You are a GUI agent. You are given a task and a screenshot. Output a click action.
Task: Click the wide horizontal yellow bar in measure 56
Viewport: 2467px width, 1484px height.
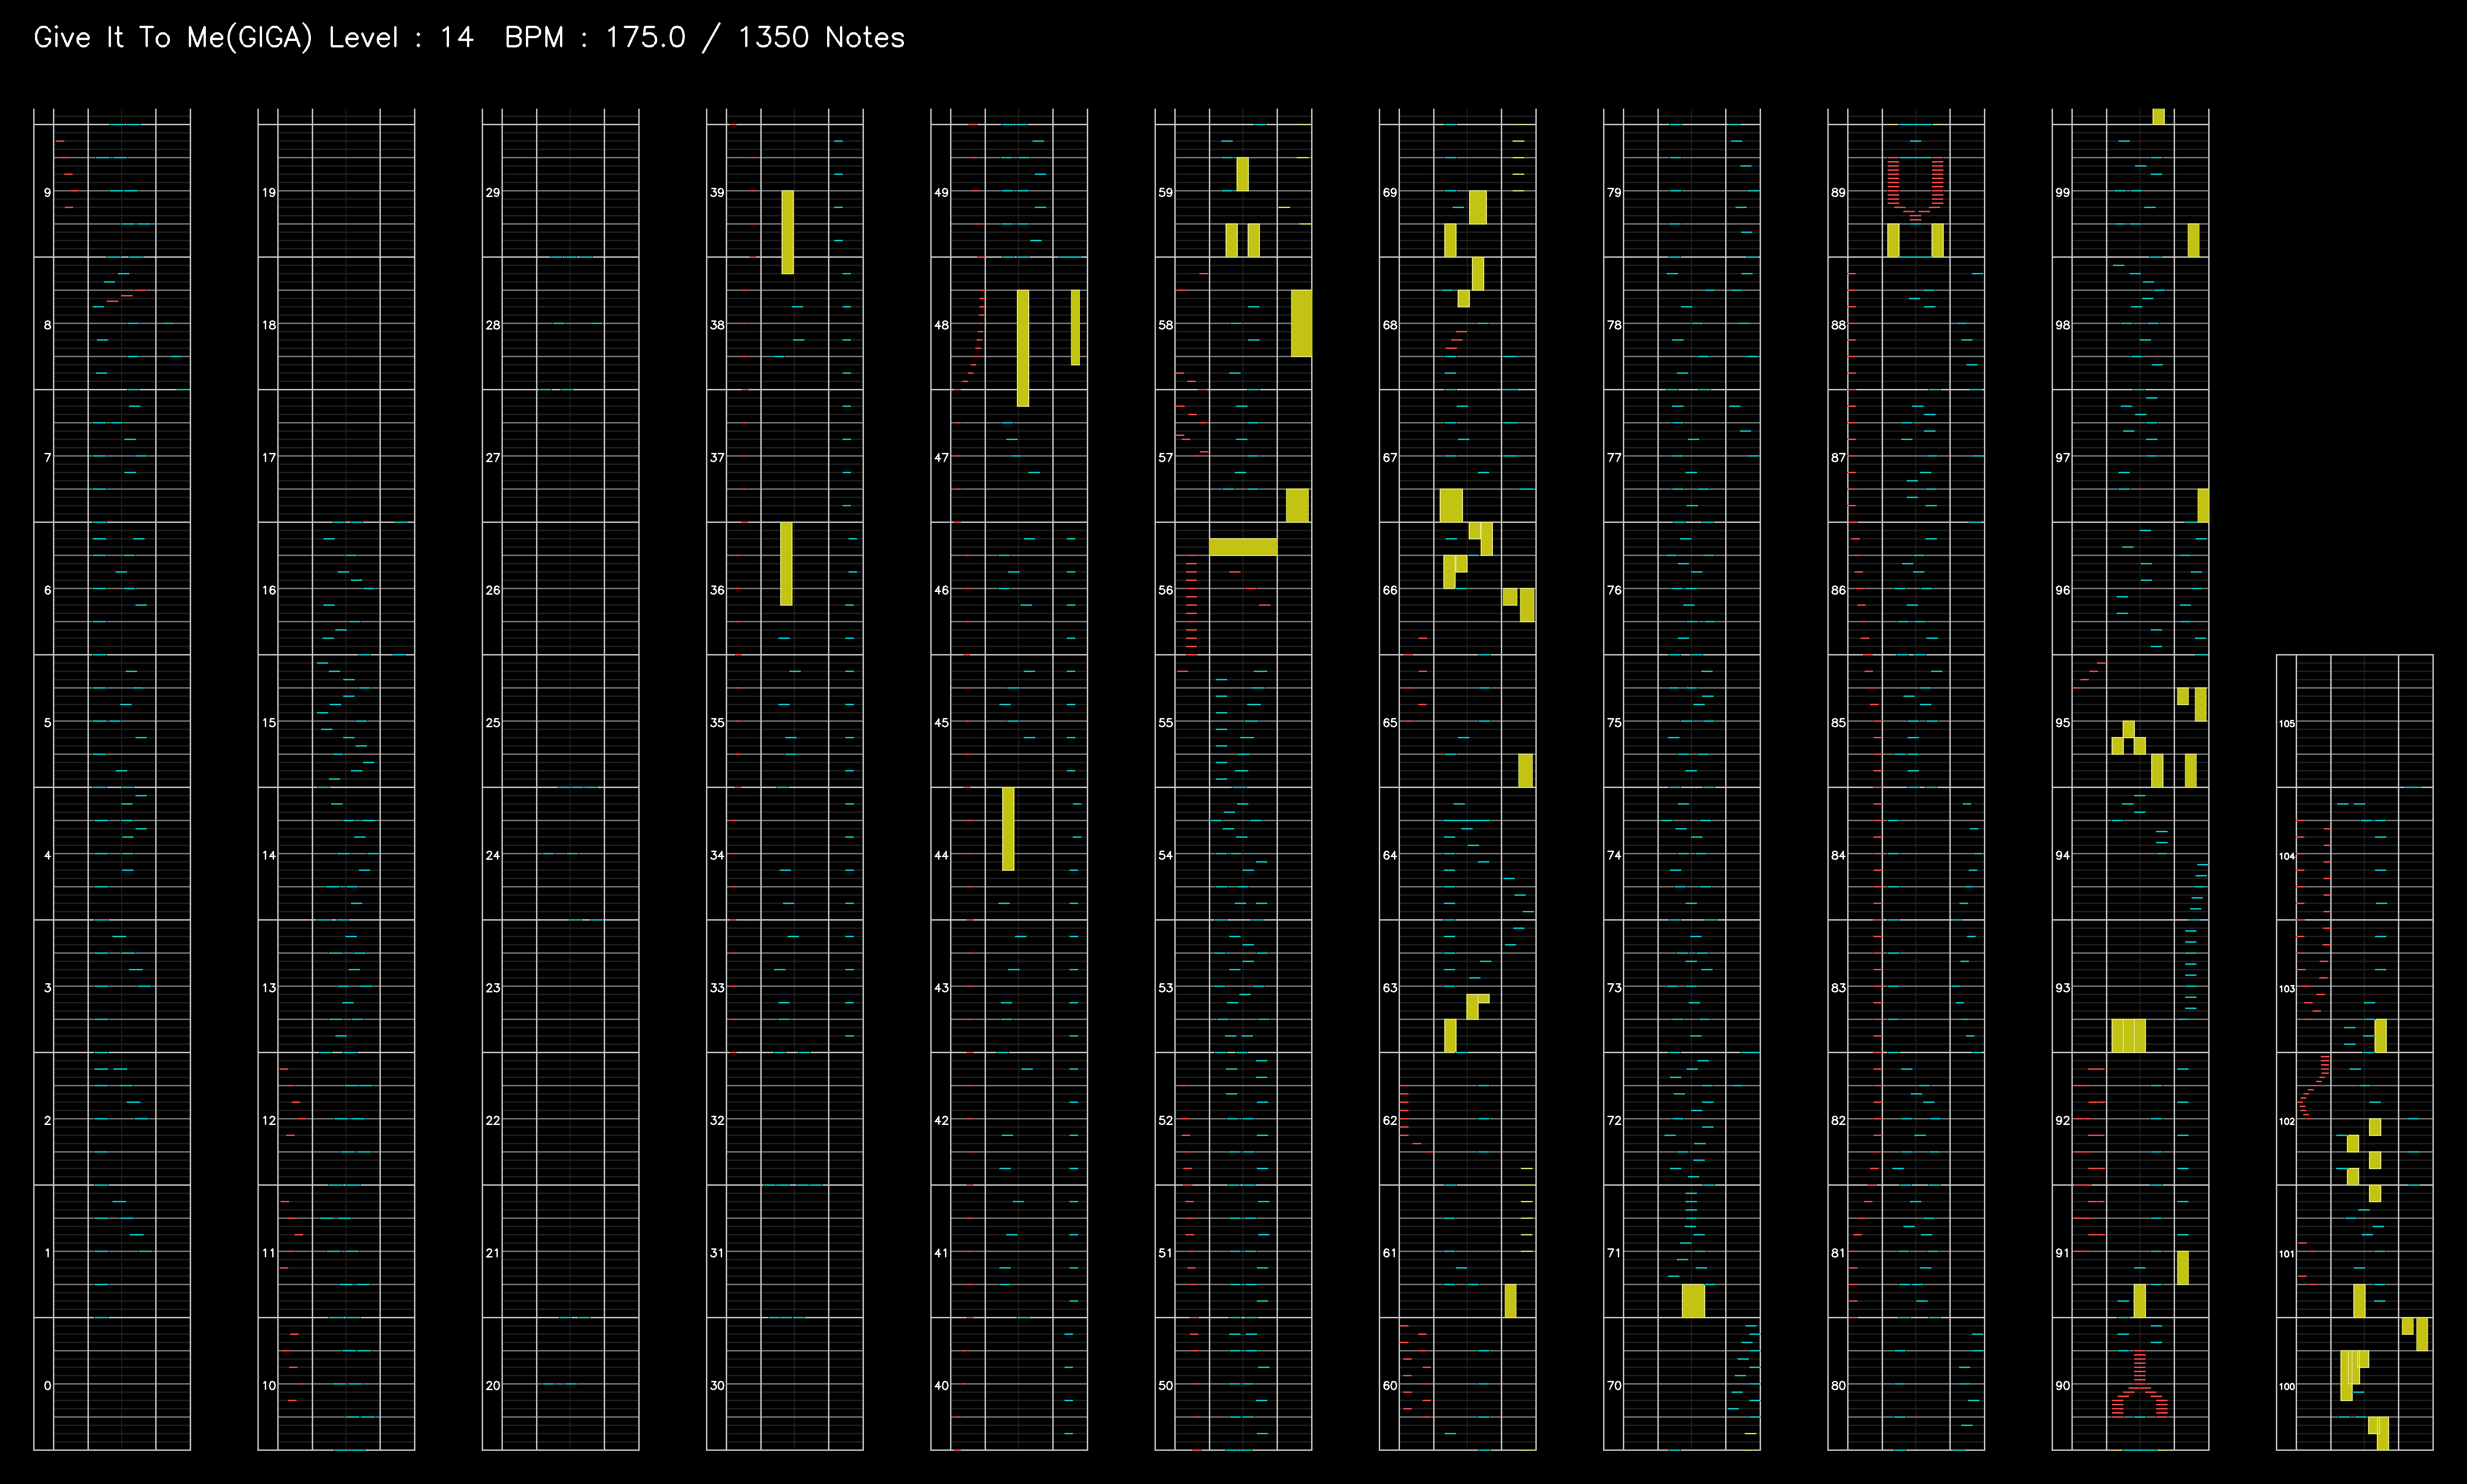pyautogui.click(x=1242, y=547)
